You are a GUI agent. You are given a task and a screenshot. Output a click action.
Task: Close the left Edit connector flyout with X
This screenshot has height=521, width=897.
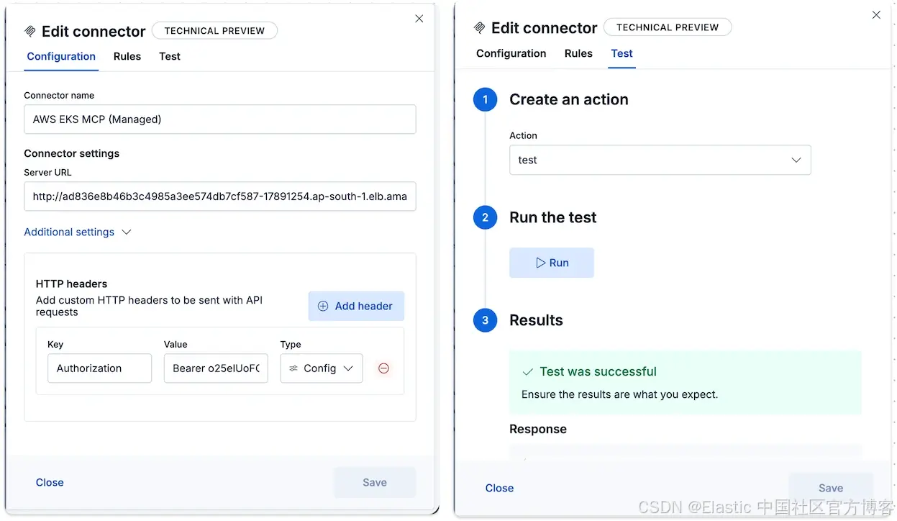(x=419, y=19)
